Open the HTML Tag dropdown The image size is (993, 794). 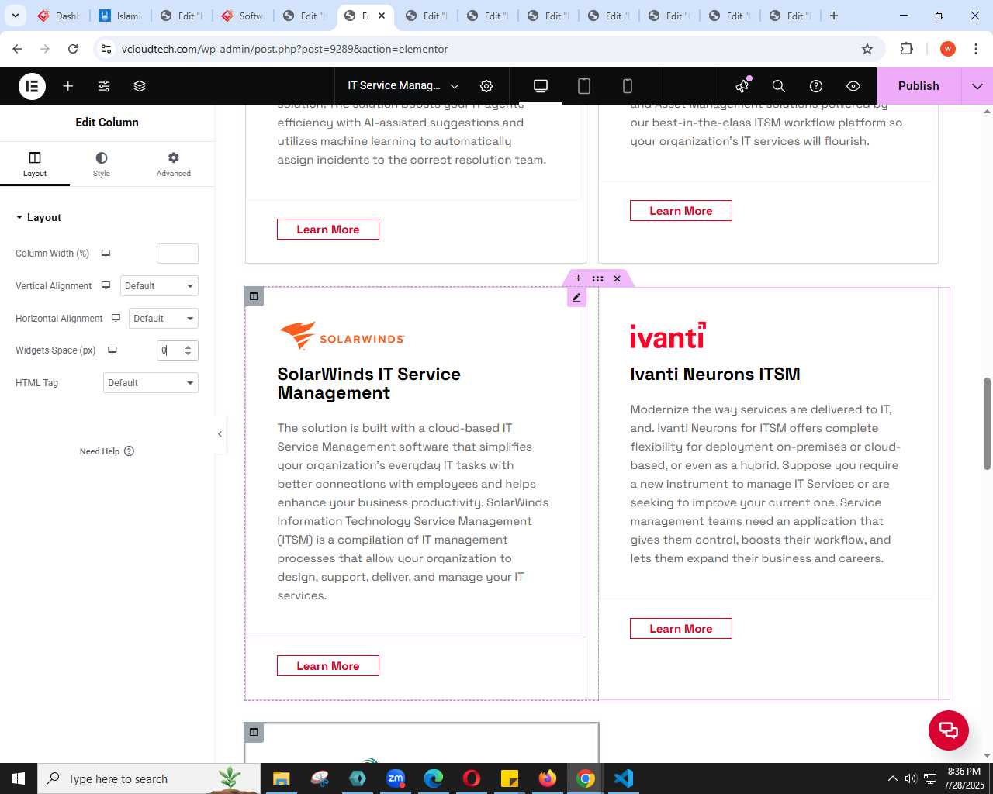tap(151, 383)
